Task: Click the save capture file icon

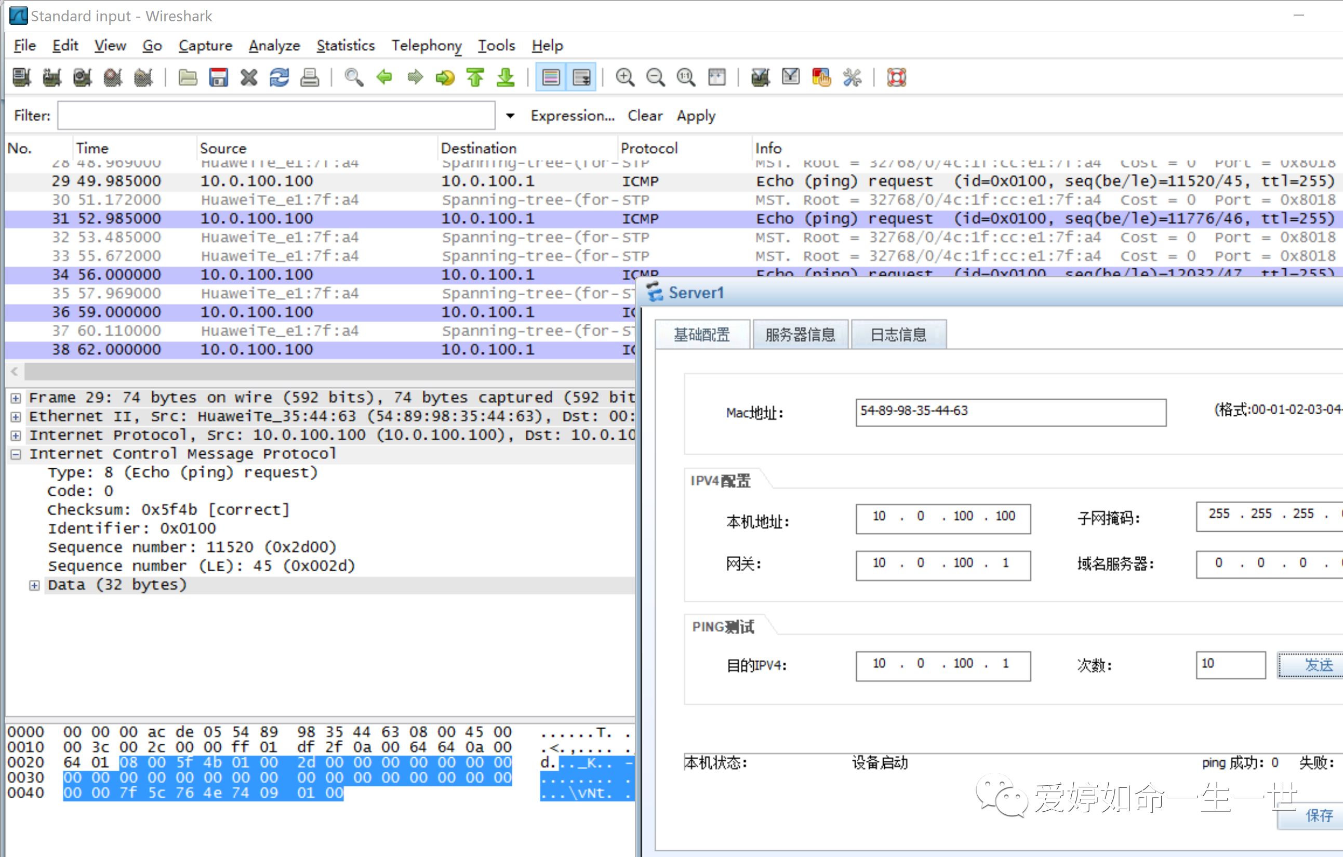Action: (x=218, y=77)
